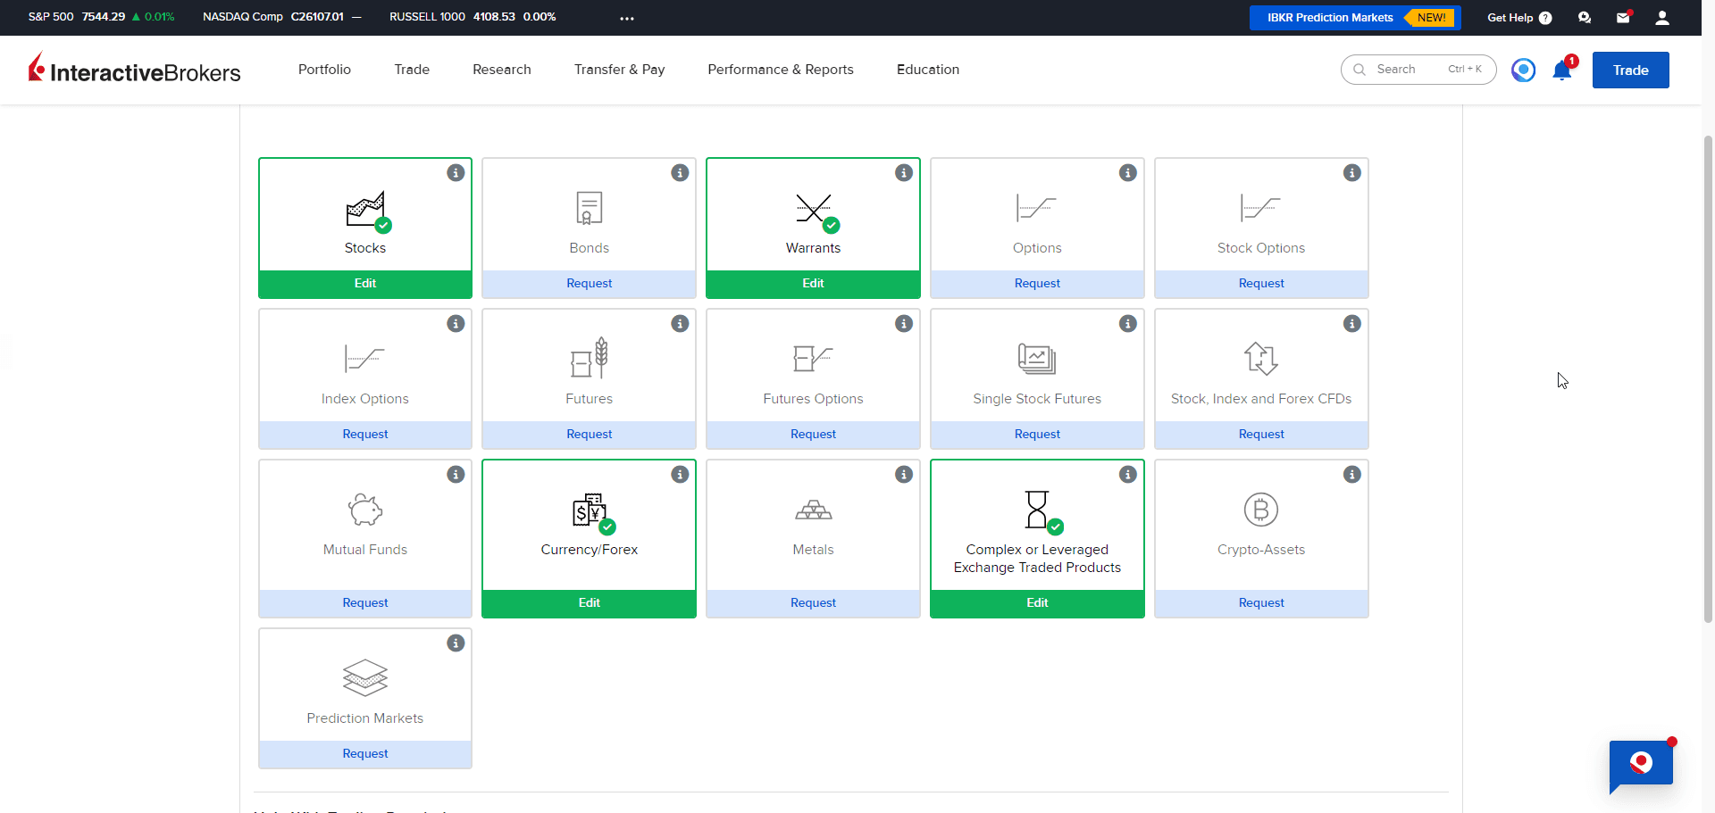Click Get Help link
This screenshot has width=1715, height=813.
click(1519, 18)
